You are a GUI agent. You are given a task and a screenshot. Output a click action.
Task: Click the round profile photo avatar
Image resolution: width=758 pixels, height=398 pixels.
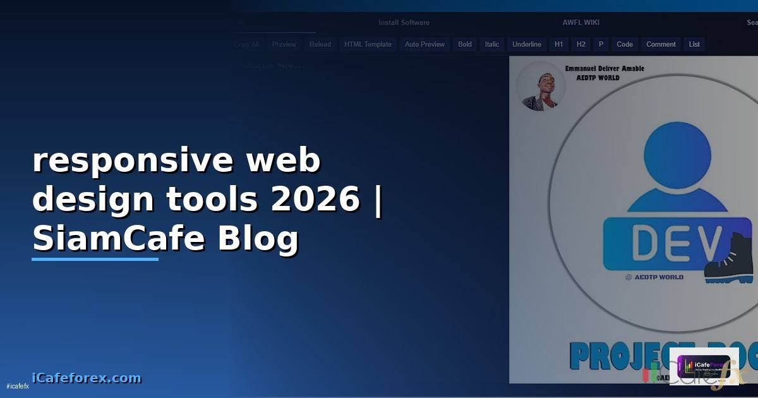541,86
